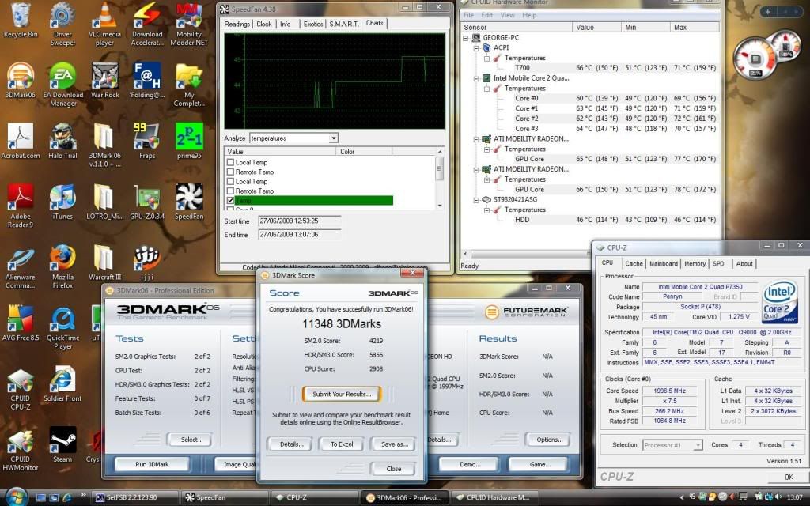
Task: Launch SpeedFan desktop shortcut
Action: coord(189,202)
